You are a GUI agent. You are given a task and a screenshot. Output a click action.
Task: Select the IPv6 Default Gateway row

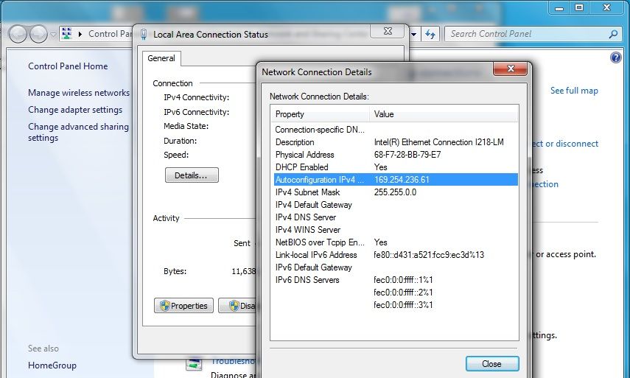396,267
